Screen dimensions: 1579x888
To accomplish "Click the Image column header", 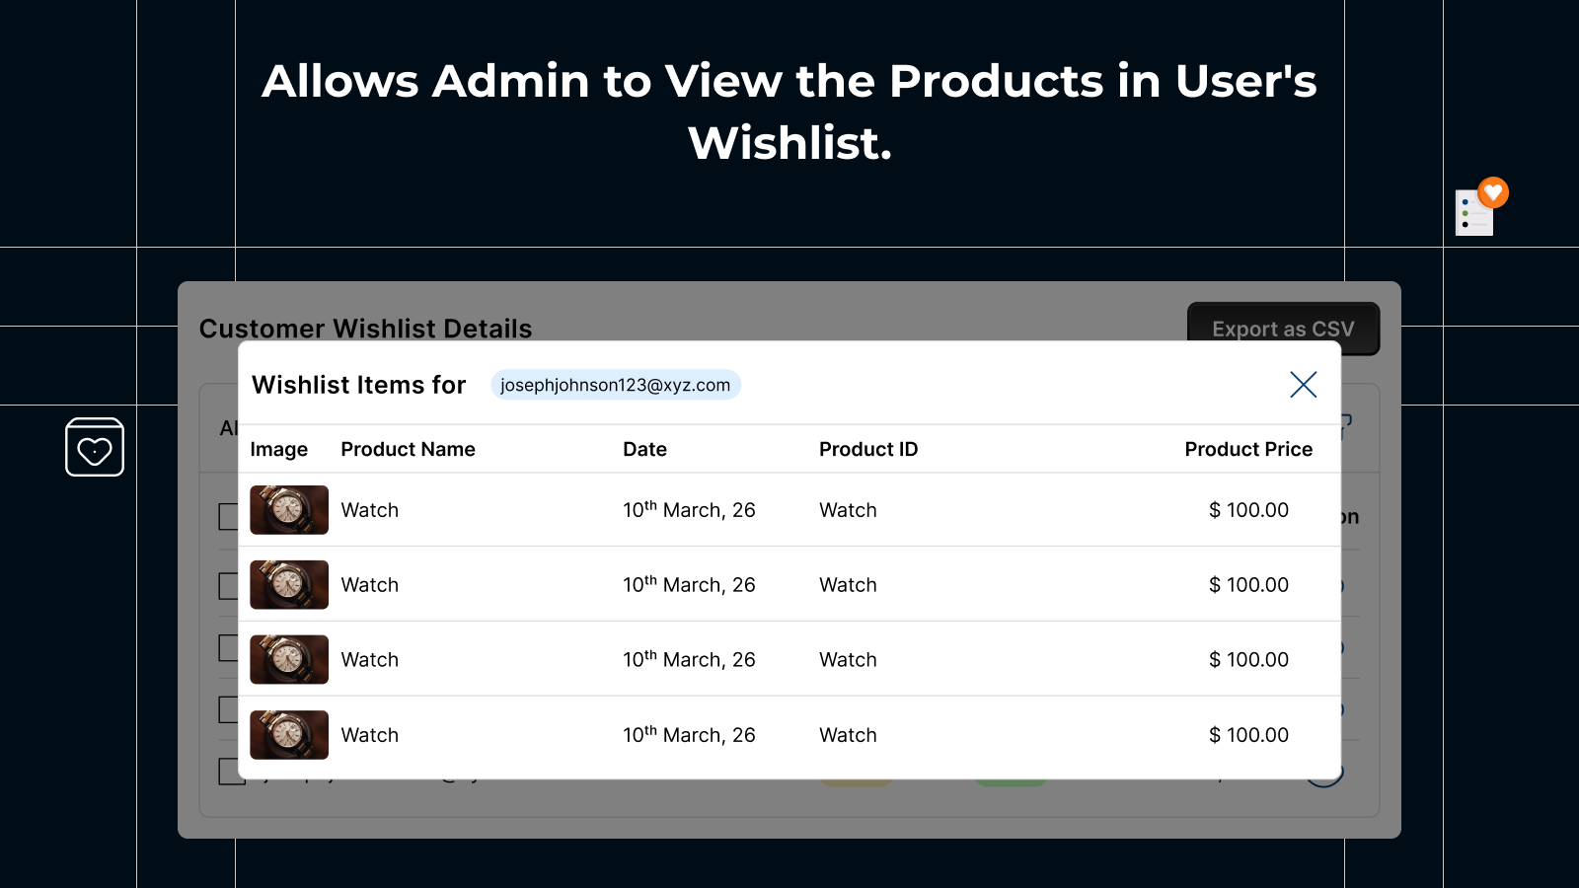I will click(279, 449).
